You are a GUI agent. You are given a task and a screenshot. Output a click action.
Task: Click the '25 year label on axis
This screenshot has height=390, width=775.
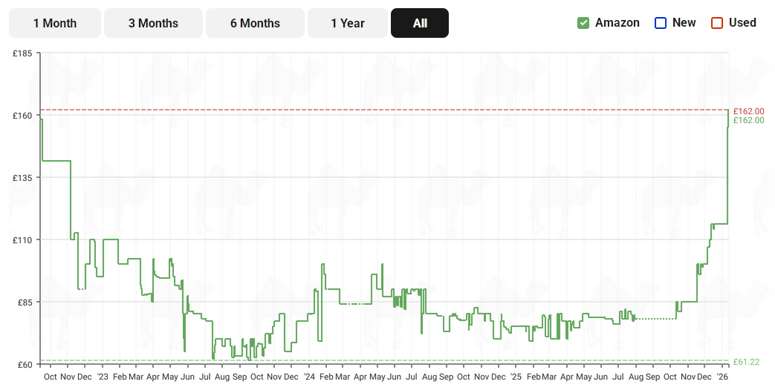click(516, 377)
